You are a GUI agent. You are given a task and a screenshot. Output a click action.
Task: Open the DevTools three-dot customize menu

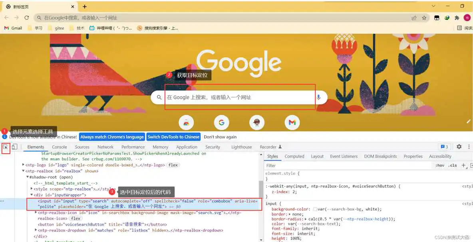tap(468, 147)
